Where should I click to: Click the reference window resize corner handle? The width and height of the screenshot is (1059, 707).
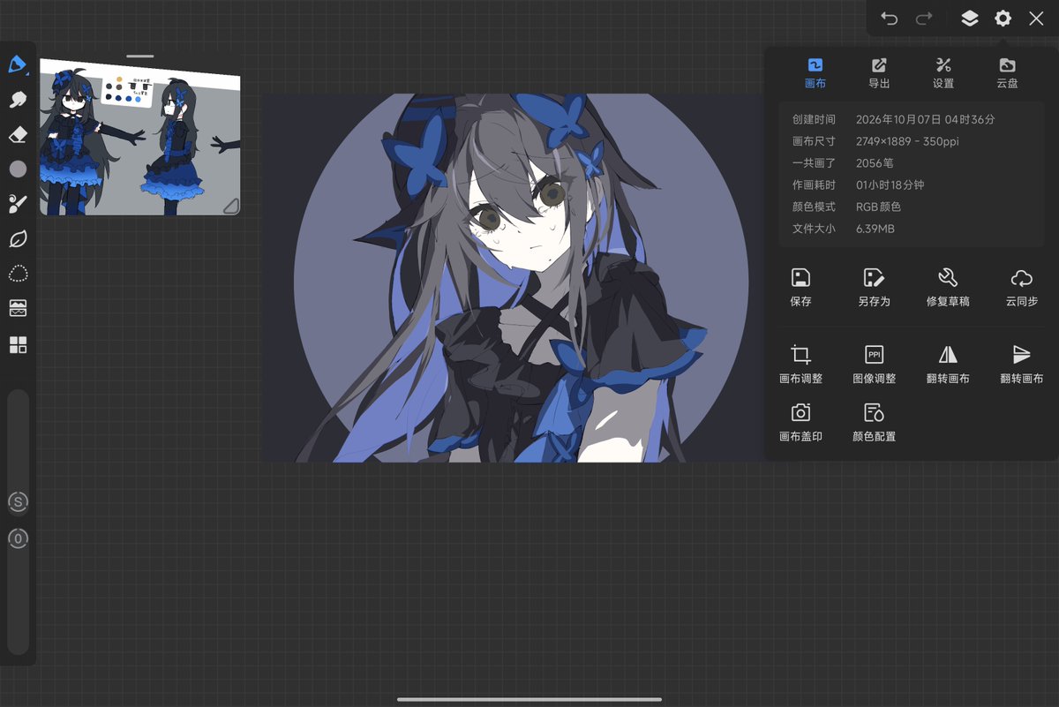tap(229, 206)
